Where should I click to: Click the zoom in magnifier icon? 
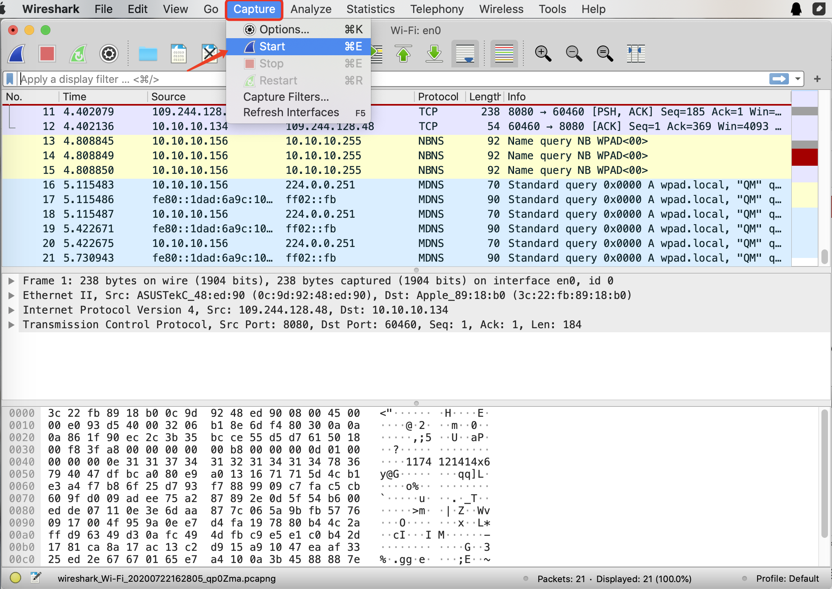pos(543,54)
